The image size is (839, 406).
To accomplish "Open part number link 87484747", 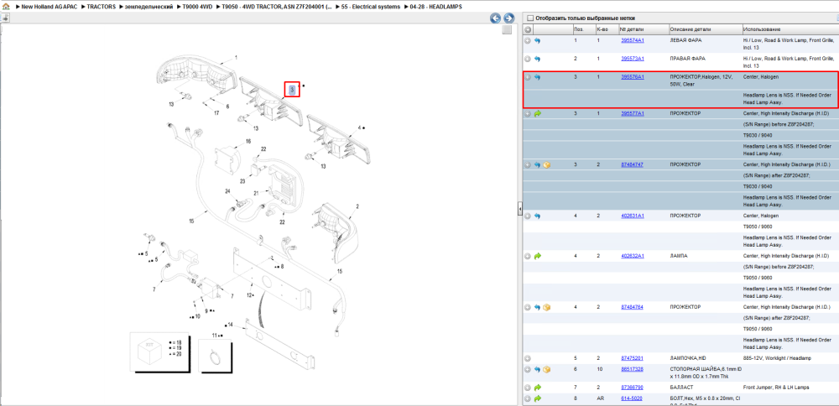I will pyautogui.click(x=632, y=164).
